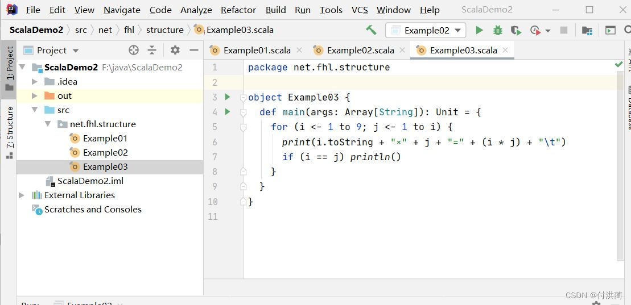Expand External Libraries node
The image size is (631, 305).
[x=22, y=195]
